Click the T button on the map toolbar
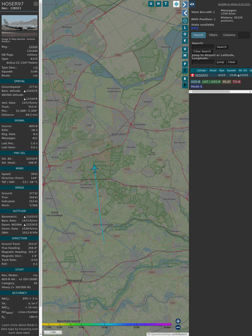 165,4
